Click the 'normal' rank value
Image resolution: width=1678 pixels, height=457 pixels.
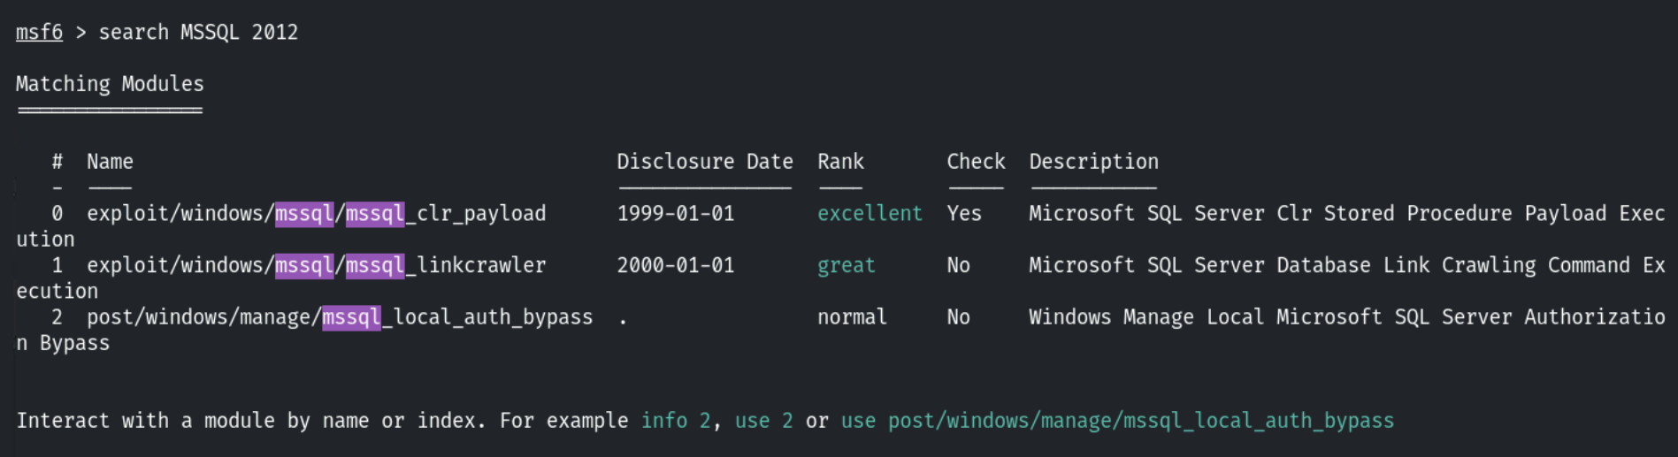(852, 317)
